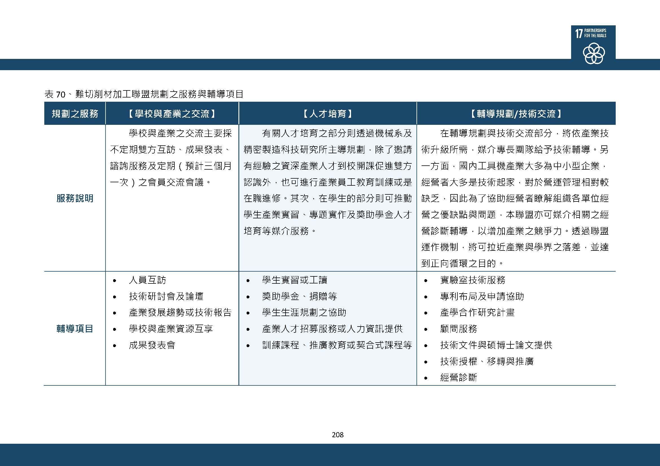Viewport: 660px width, 466px height.
Task: Click the row label 服務說明
Action: [x=75, y=198]
